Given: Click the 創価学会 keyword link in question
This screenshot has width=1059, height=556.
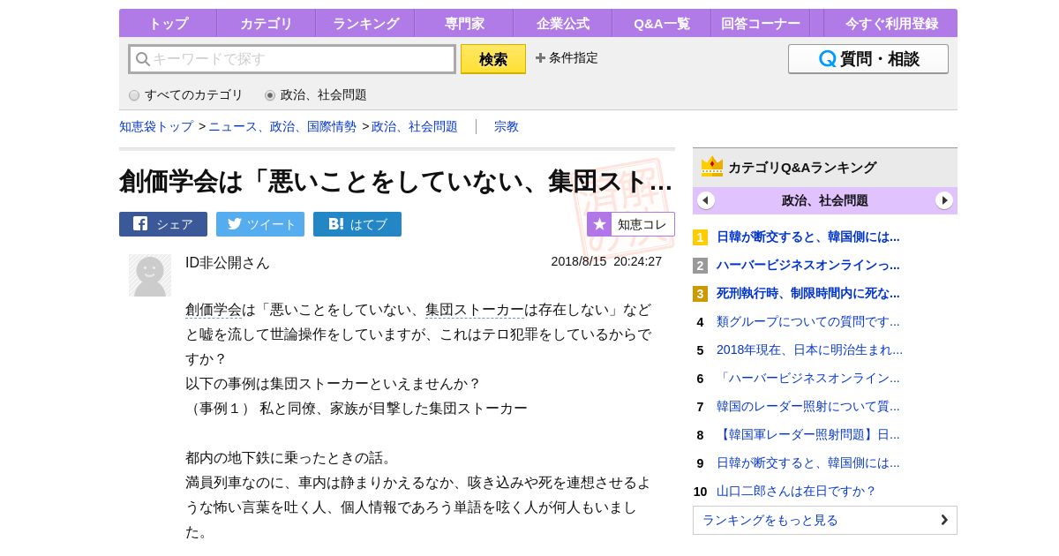Looking at the screenshot, I should click(x=214, y=310).
